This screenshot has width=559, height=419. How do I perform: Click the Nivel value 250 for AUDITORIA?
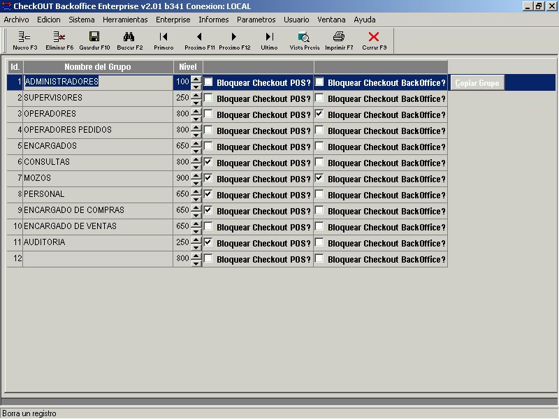[182, 242]
